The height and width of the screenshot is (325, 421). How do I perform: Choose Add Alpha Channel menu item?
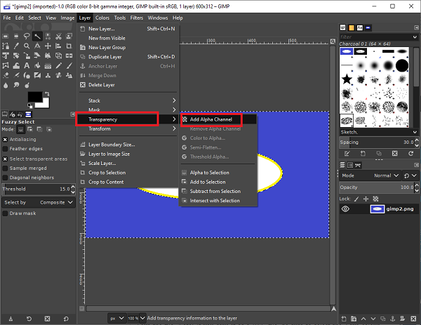[218, 119]
